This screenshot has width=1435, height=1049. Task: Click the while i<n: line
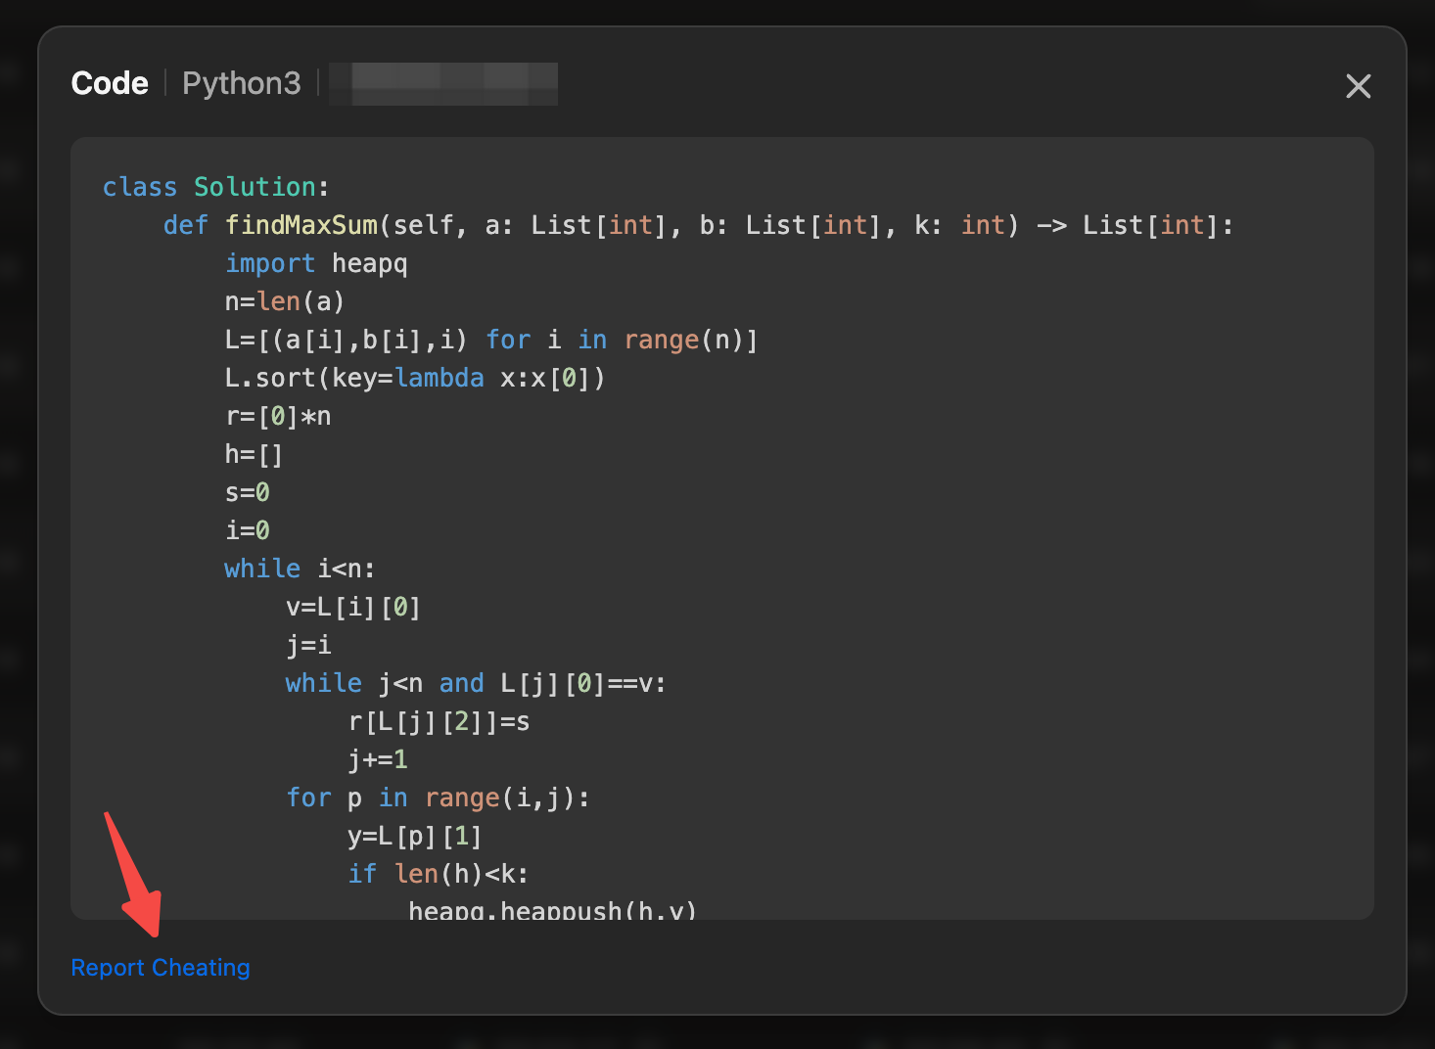pyautogui.click(x=300, y=569)
